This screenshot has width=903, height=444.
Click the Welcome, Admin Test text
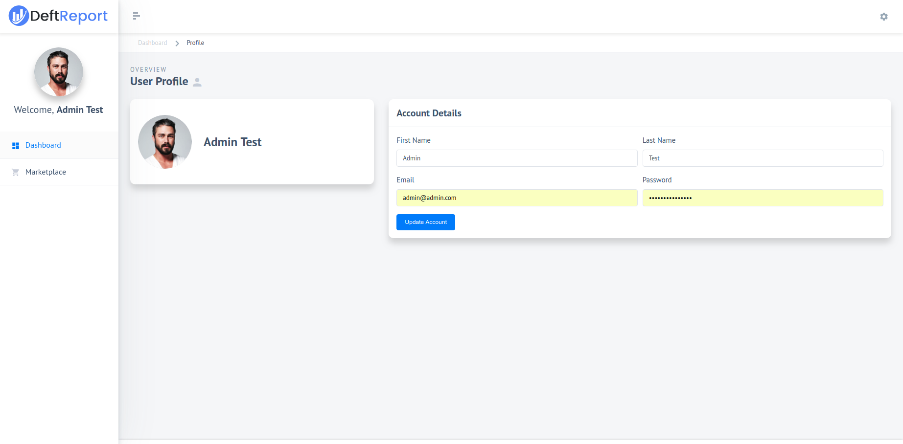(58, 110)
